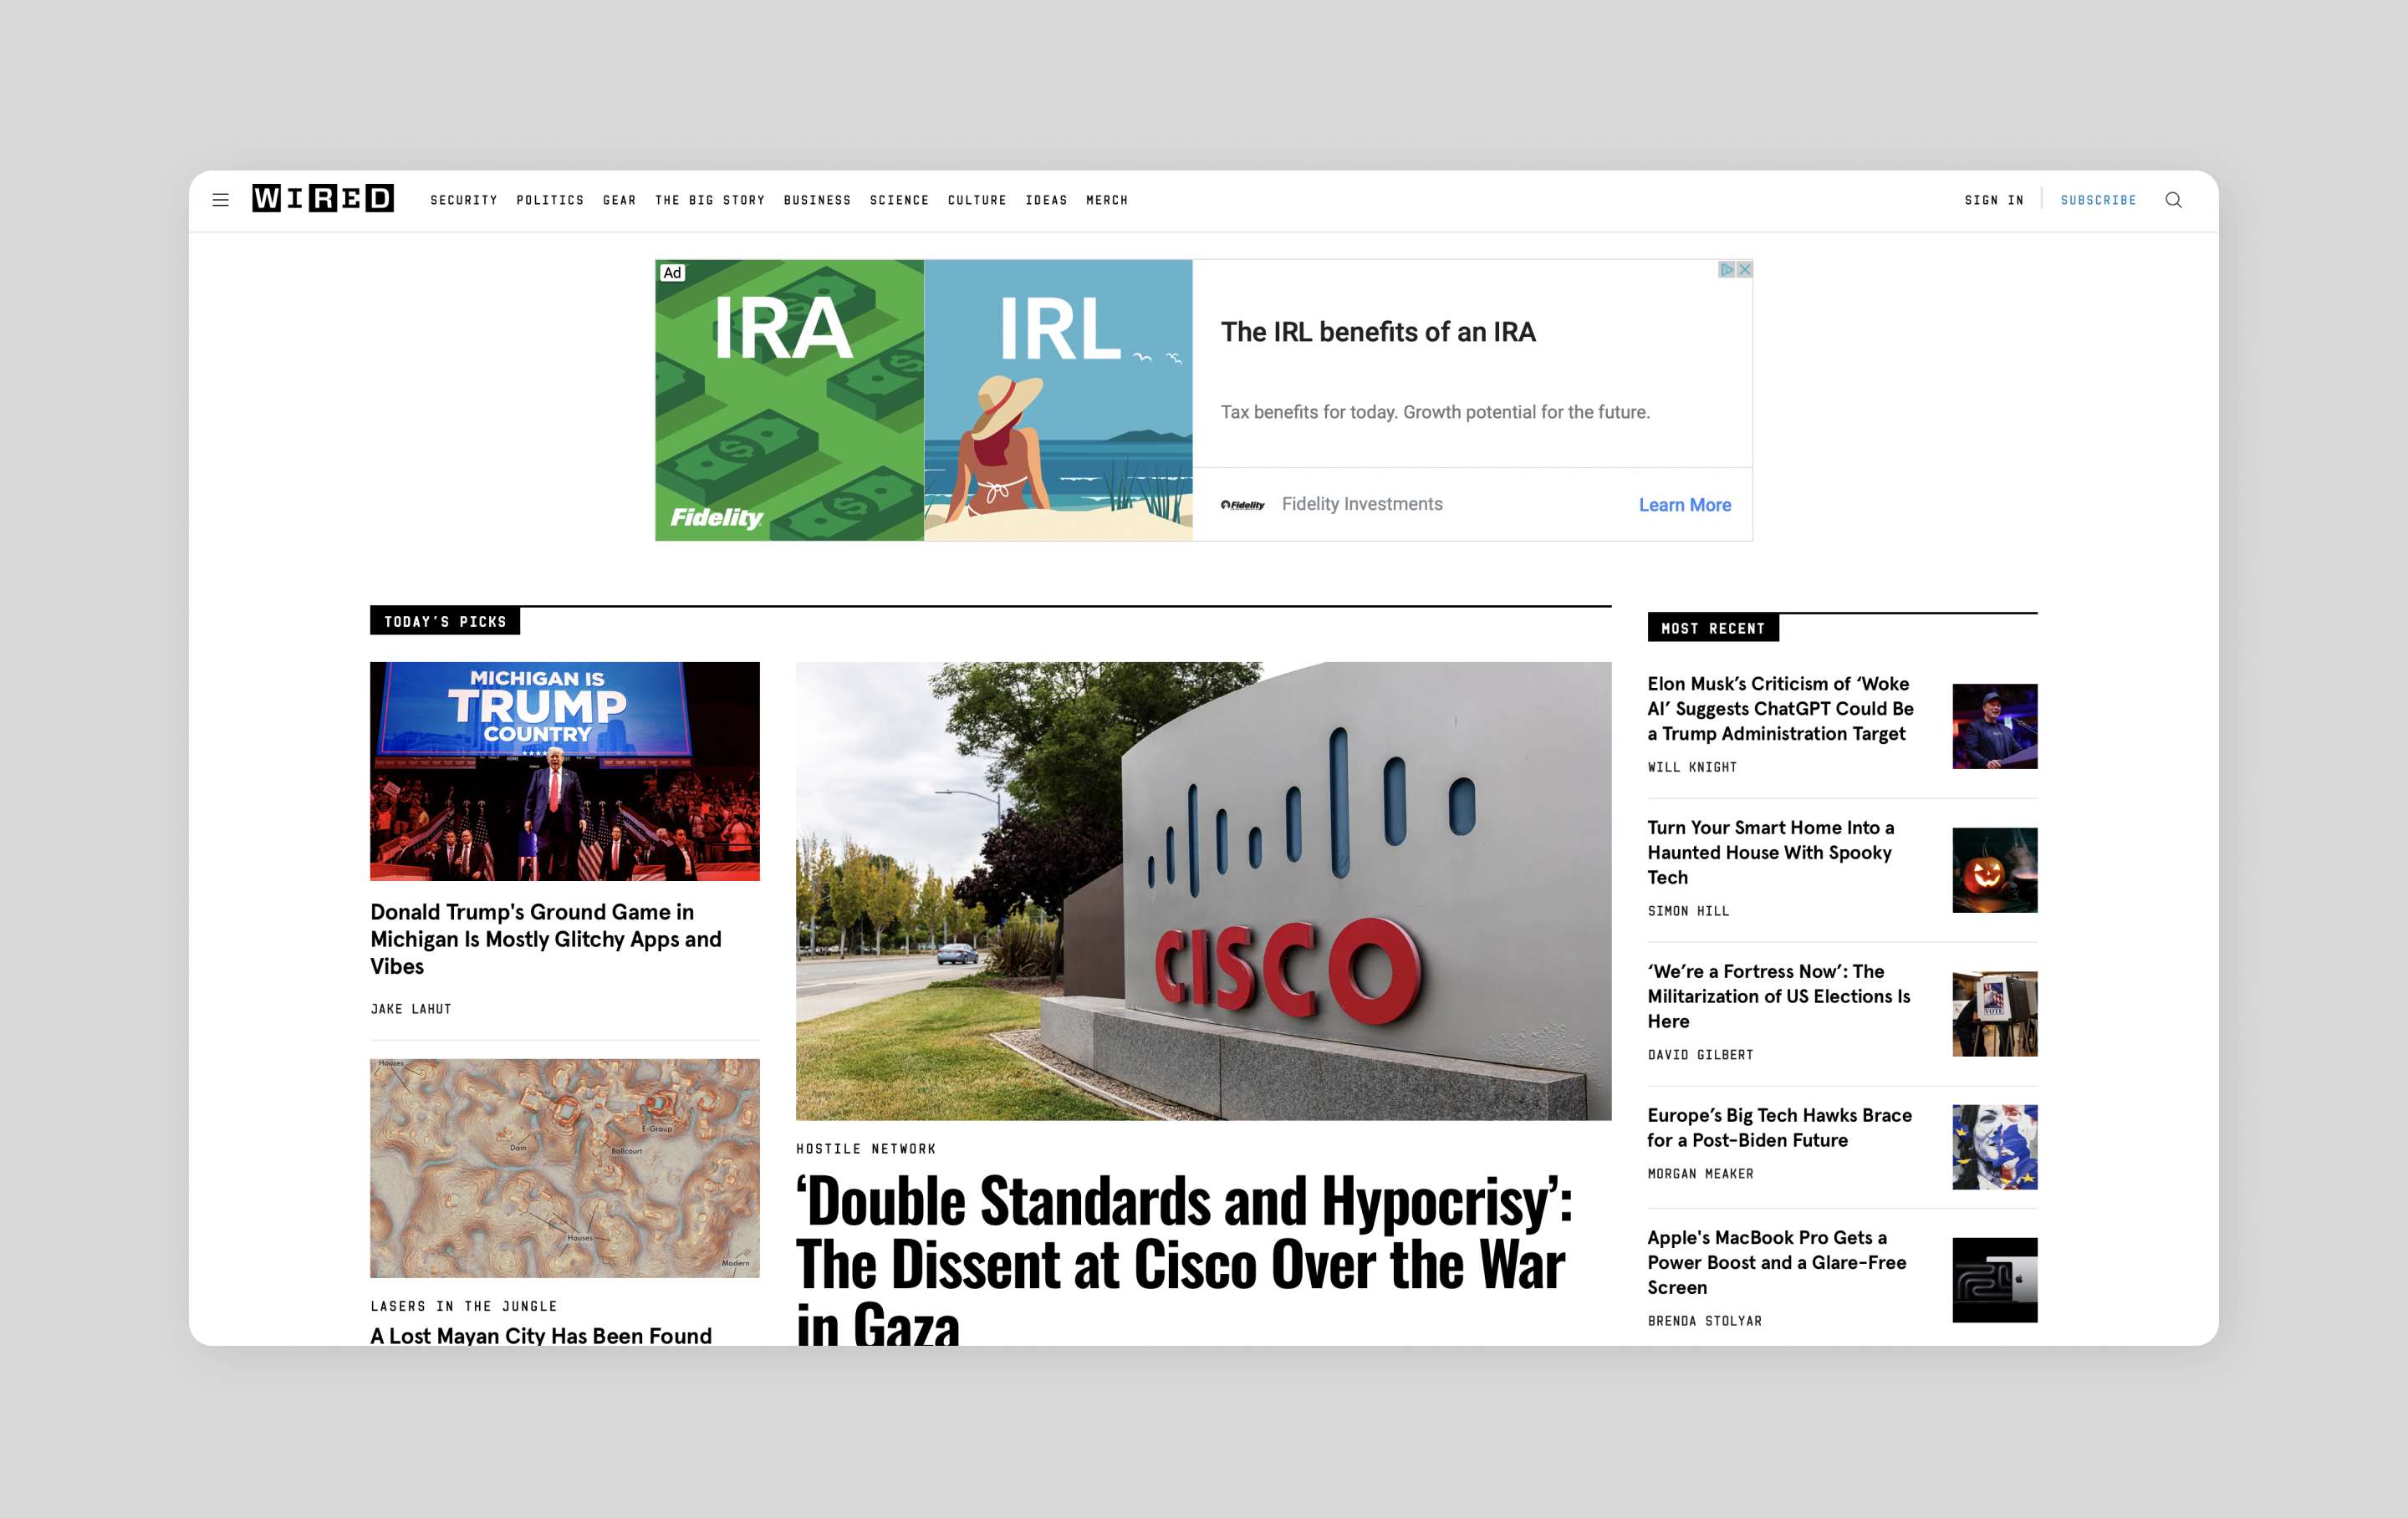This screenshot has width=2408, height=1518.
Task: Open Turn Your Smart Home Into a Haunted House
Action: pyautogui.click(x=1770, y=852)
